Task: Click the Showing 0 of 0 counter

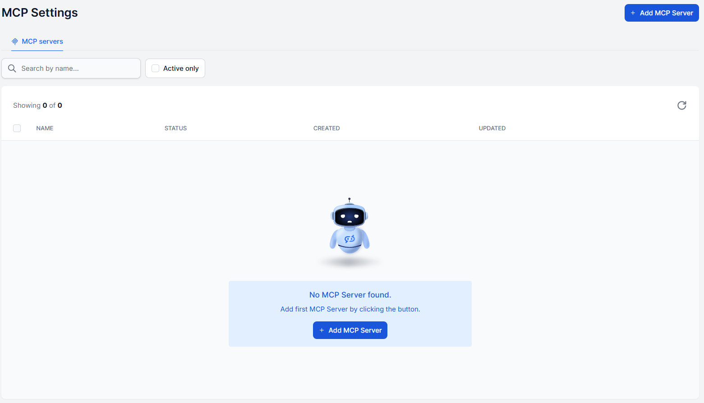Action: (x=37, y=105)
